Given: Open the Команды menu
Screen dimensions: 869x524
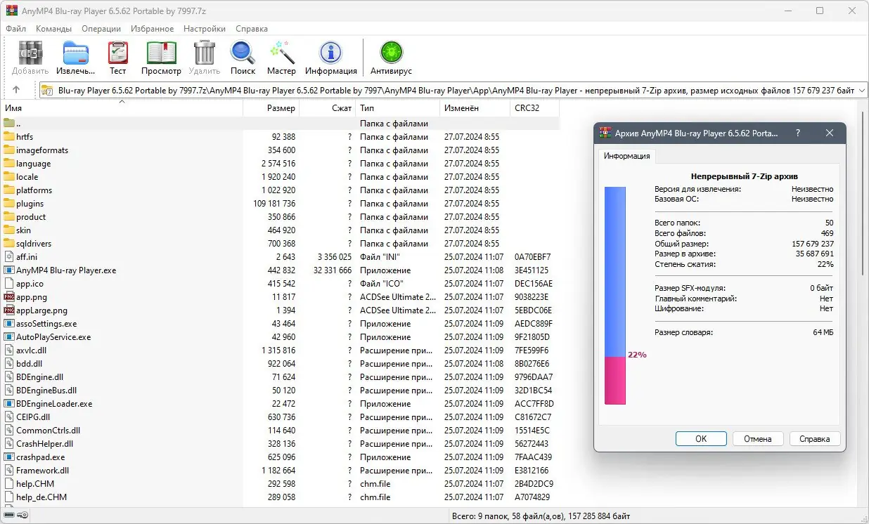Looking at the screenshot, I should (53, 29).
